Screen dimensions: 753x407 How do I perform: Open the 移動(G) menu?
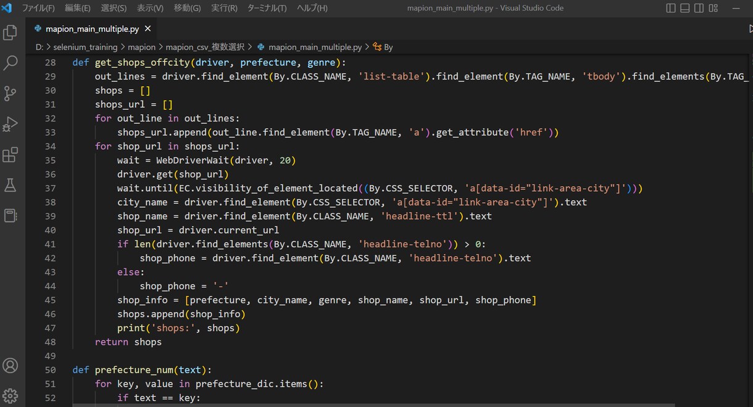click(x=187, y=8)
